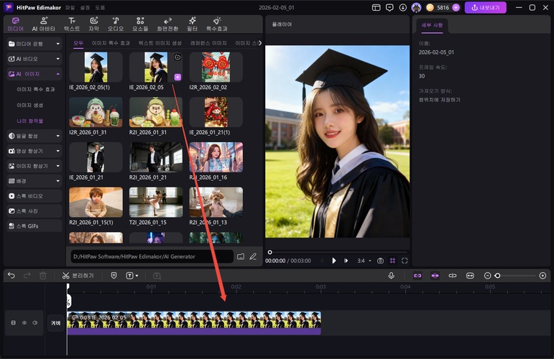The image size is (554, 359).
Task: Click the purple plus on IE_2026_02_05 thumbnail
Action: tap(177, 77)
